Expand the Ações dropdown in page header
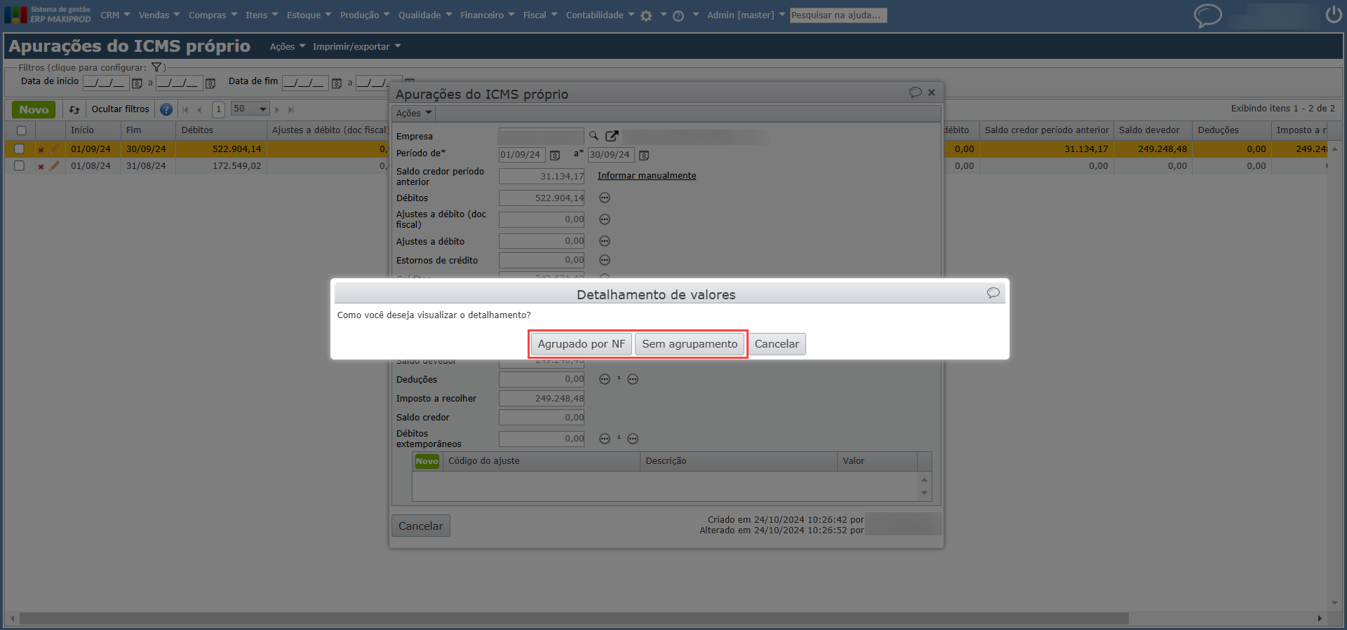The width and height of the screenshot is (1347, 630). click(288, 46)
